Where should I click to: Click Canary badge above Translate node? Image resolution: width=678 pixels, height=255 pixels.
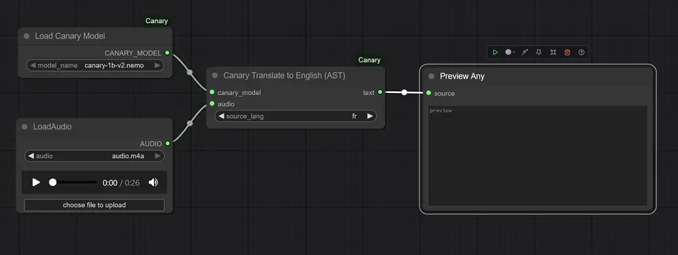point(369,60)
